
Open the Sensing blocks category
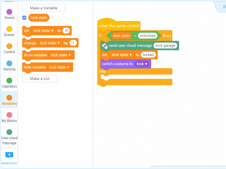[x=9, y=63]
